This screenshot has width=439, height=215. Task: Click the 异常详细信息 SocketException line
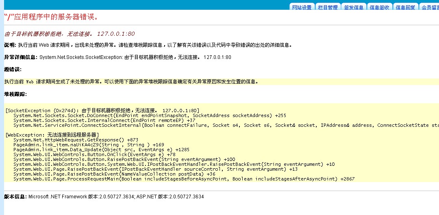click(117, 57)
